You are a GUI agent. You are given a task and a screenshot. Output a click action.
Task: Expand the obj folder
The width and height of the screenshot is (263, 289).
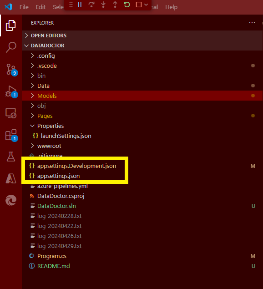[x=142, y=106]
